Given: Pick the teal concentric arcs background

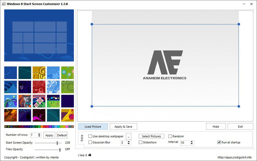Looking at the screenshot, I should [53, 115].
